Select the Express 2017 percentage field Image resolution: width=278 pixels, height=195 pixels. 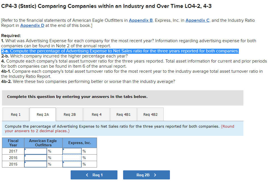click(x=72, y=151)
